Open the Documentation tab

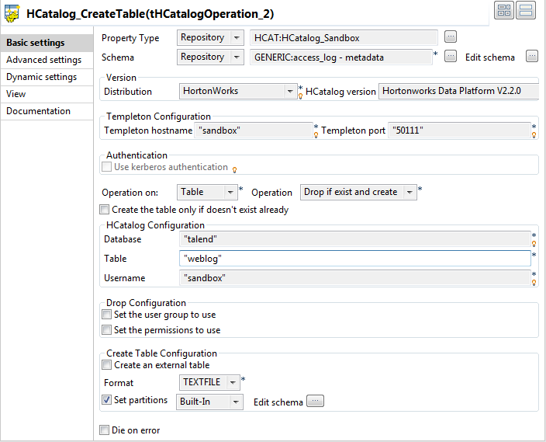pos(38,111)
